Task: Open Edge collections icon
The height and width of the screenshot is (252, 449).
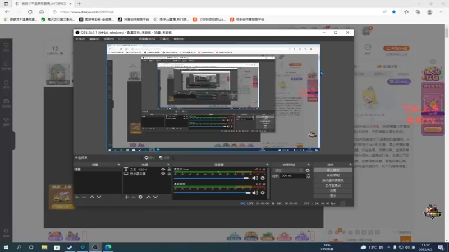Action: pyautogui.click(x=418, y=12)
